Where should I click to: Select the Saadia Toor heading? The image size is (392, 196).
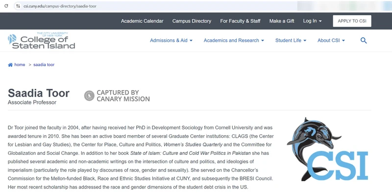39,93
